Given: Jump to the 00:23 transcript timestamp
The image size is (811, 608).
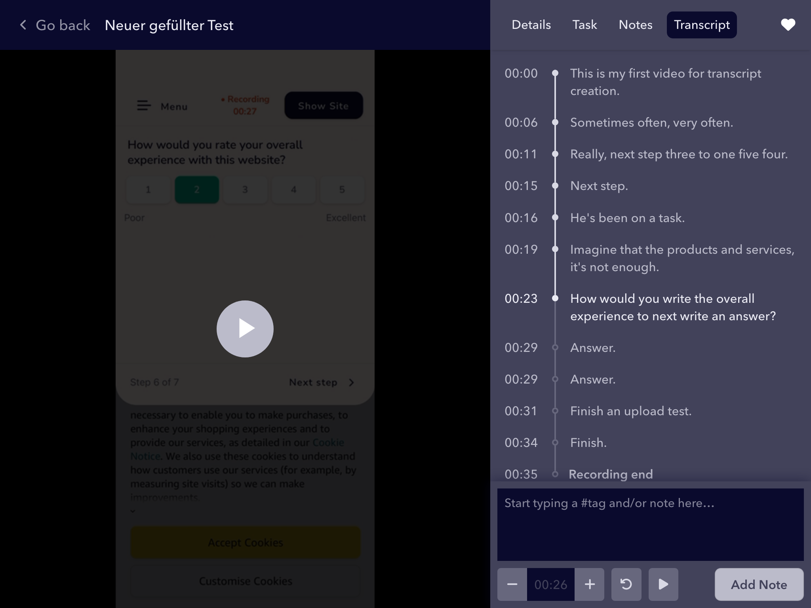Looking at the screenshot, I should (x=521, y=298).
